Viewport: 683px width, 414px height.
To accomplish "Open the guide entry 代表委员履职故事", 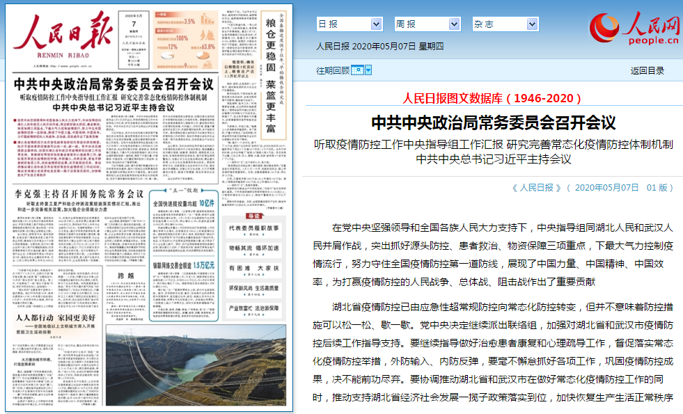I will click(x=254, y=230).
